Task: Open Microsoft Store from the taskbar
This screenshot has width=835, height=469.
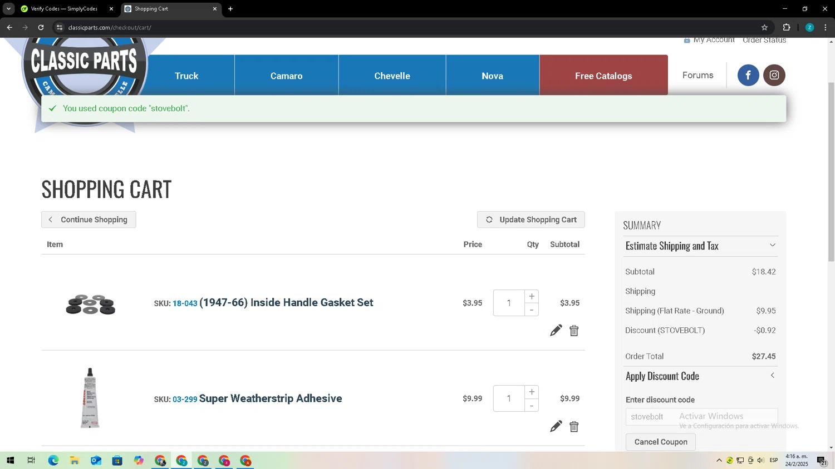Action: pos(117,460)
